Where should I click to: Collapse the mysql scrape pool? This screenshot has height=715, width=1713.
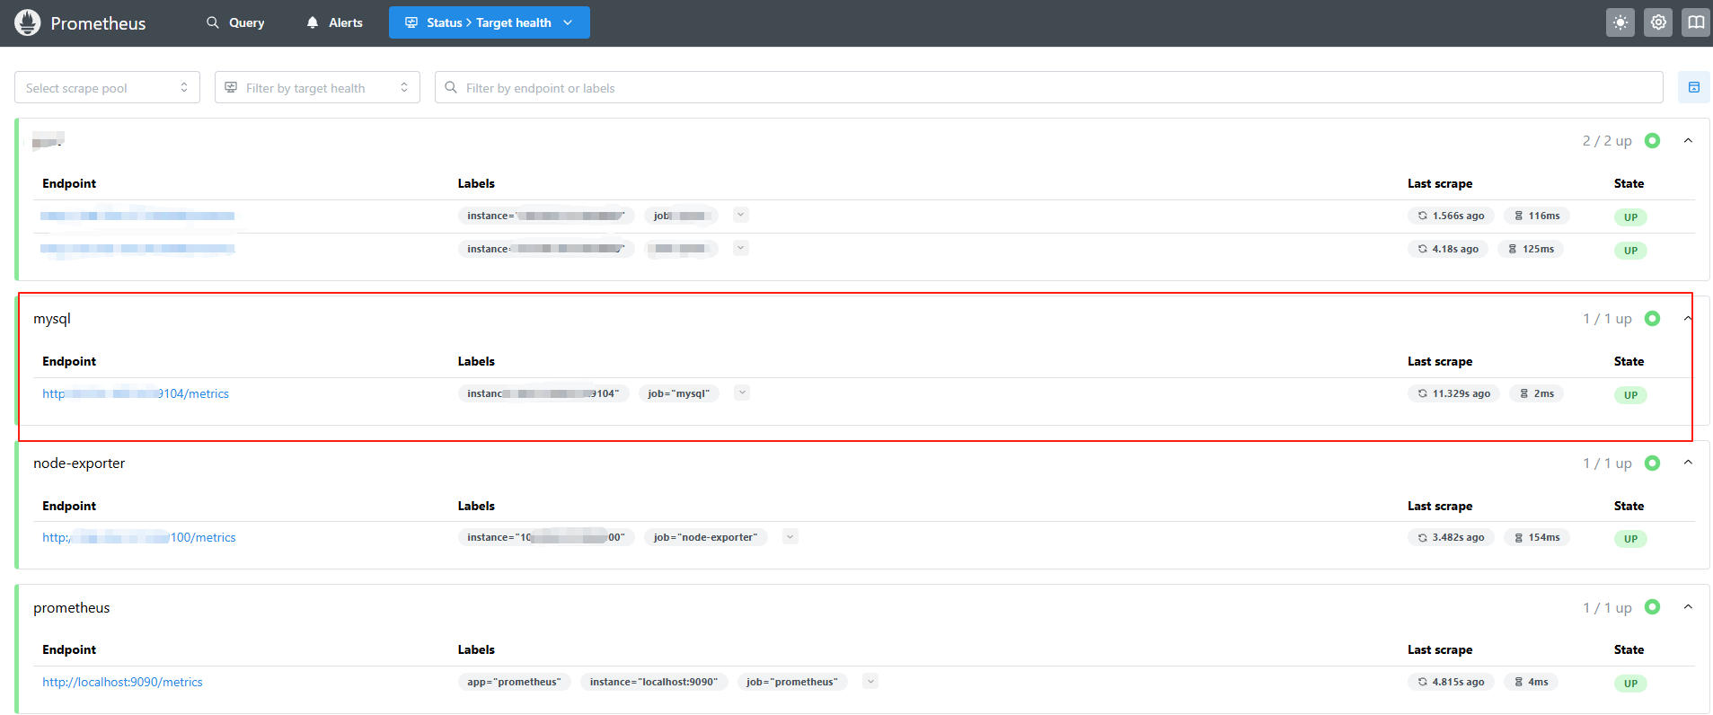(x=1688, y=318)
